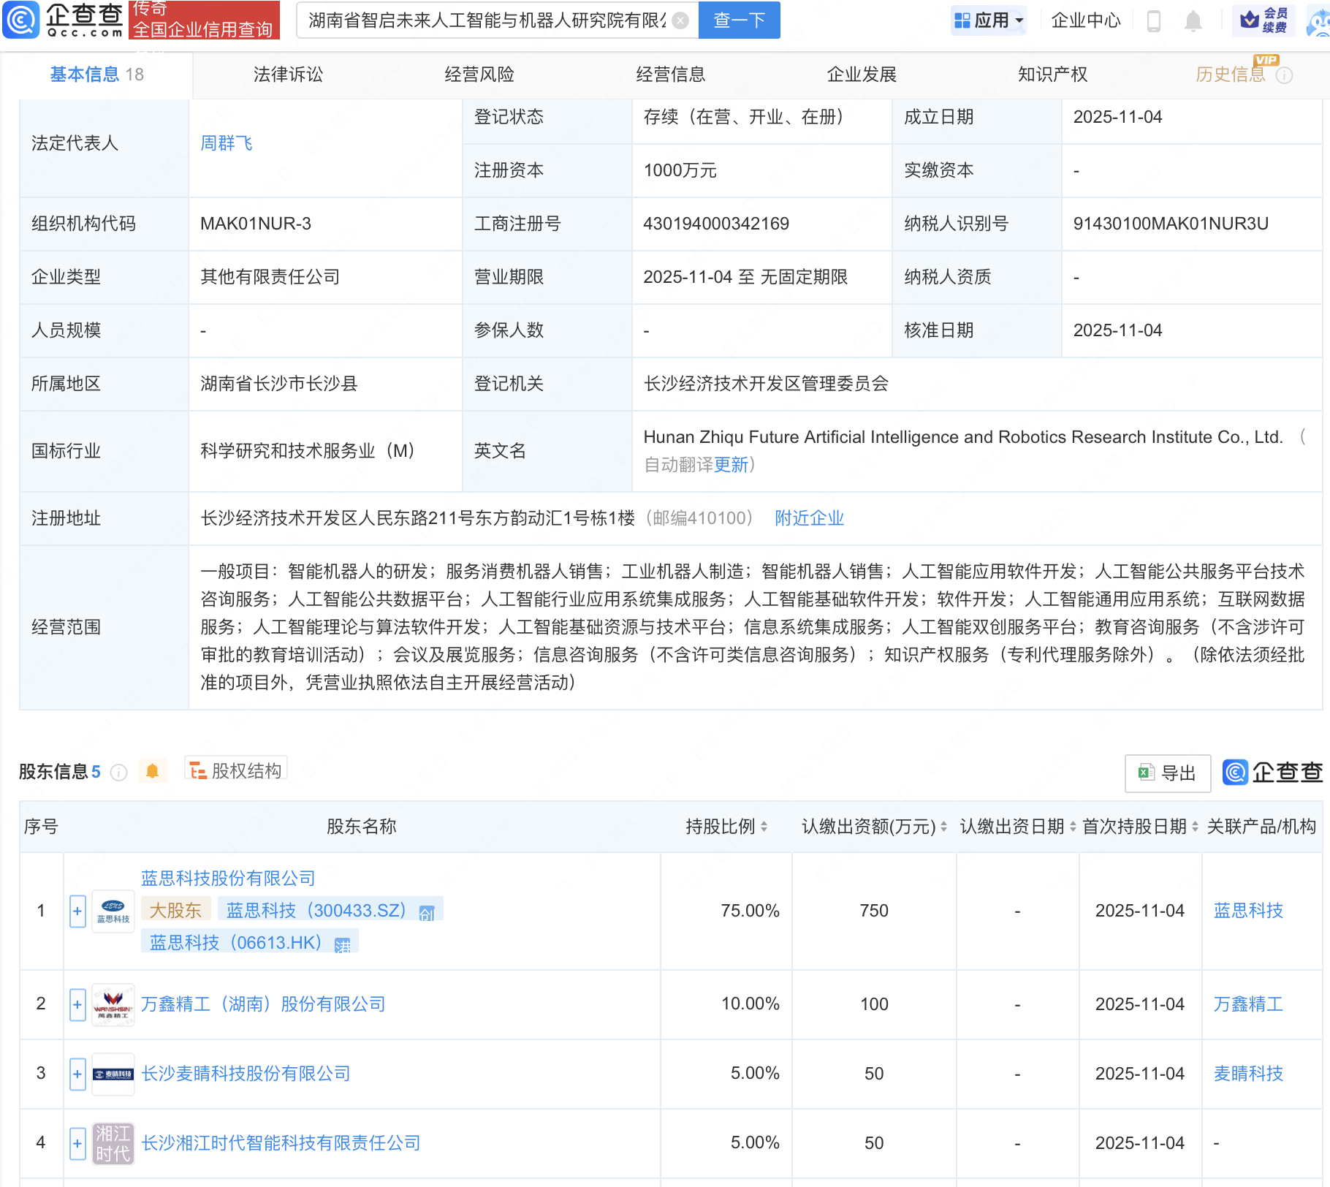Viewport: 1330px width, 1187px height.
Task: Click the 查一下 search button
Action: (739, 20)
